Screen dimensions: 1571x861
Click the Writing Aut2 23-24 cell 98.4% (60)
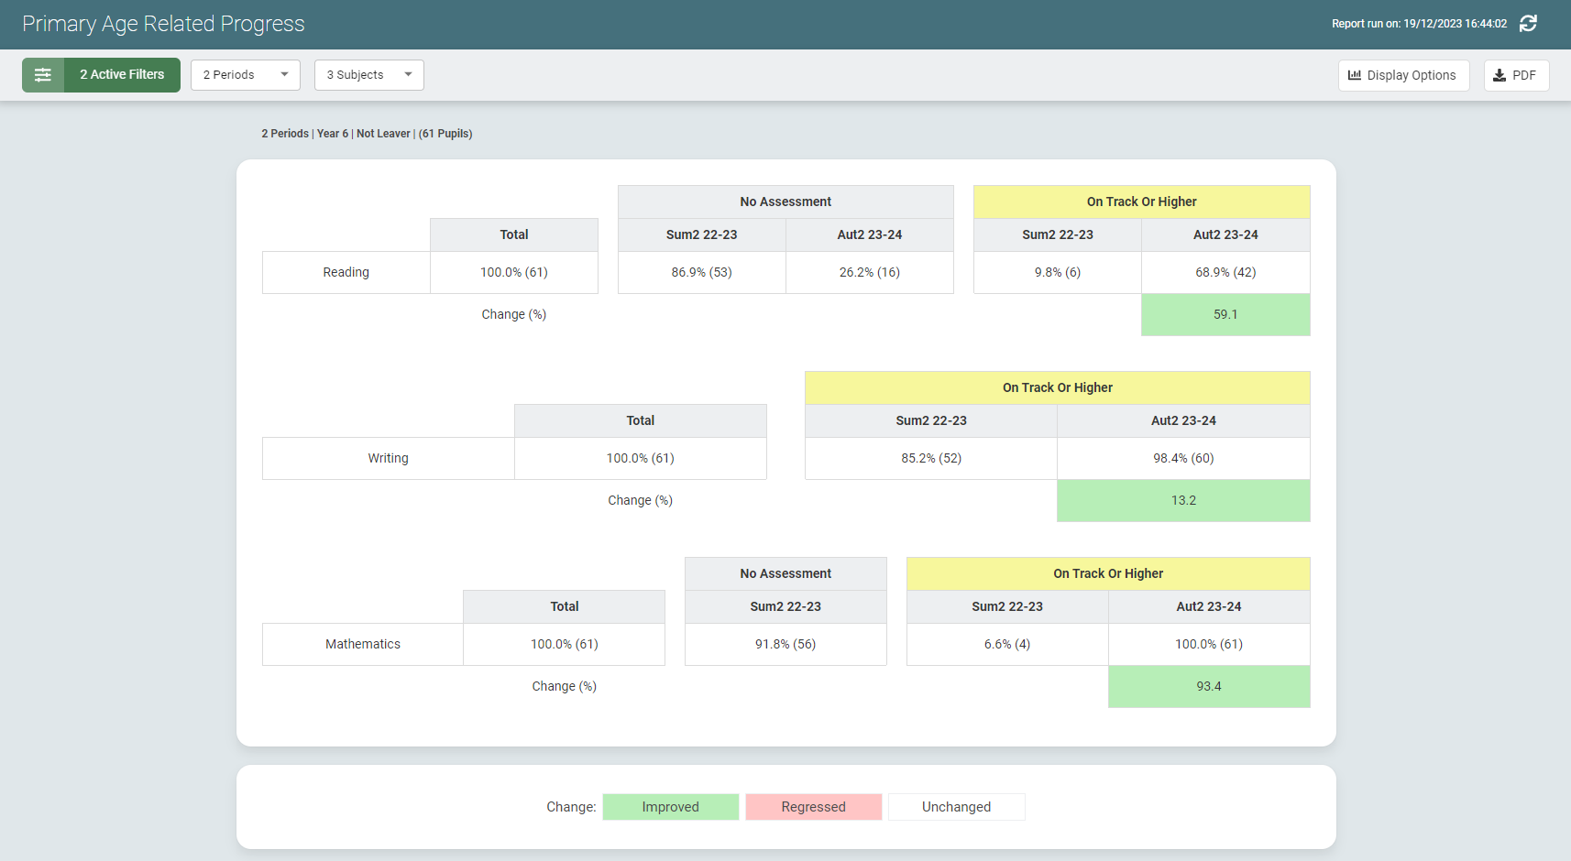click(1183, 458)
